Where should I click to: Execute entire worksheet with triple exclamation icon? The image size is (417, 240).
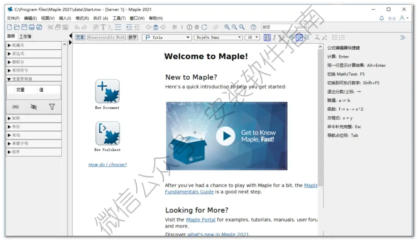[x=175, y=27]
